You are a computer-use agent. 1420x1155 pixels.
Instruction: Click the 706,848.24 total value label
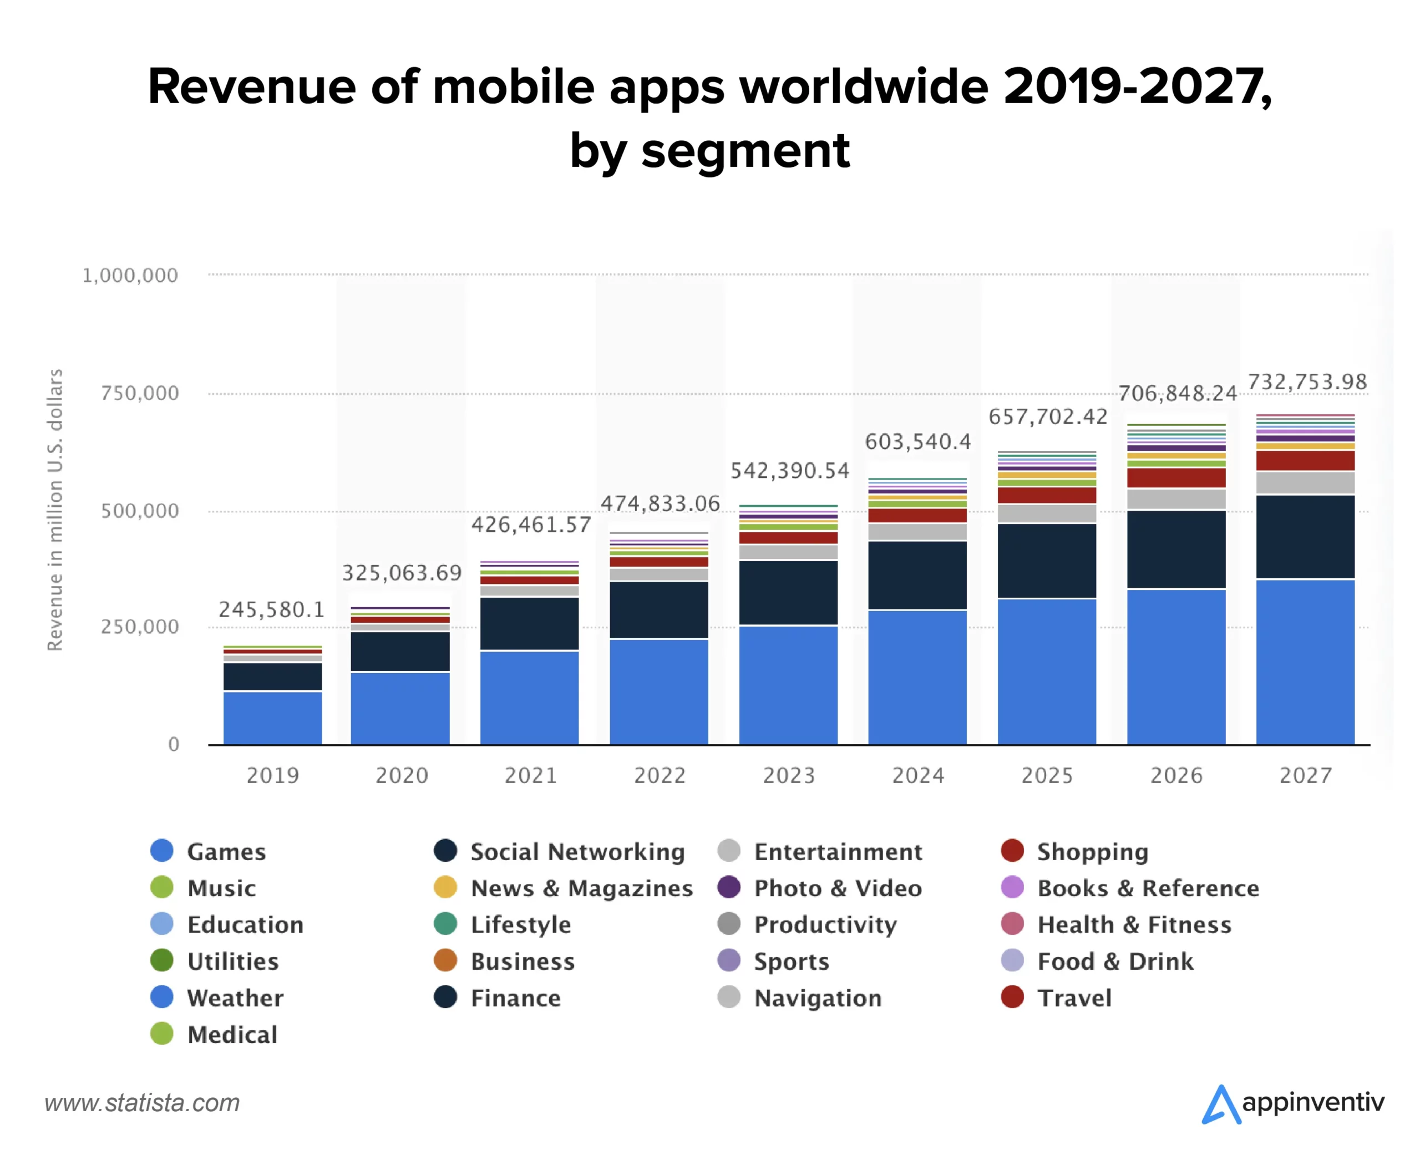click(1177, 393)
